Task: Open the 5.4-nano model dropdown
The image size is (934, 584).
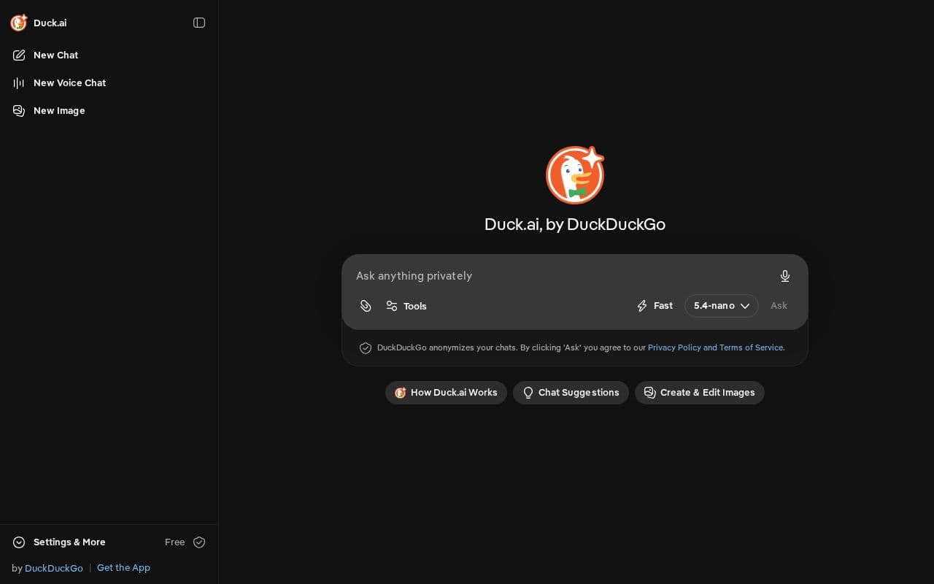Action: [722, 306]
